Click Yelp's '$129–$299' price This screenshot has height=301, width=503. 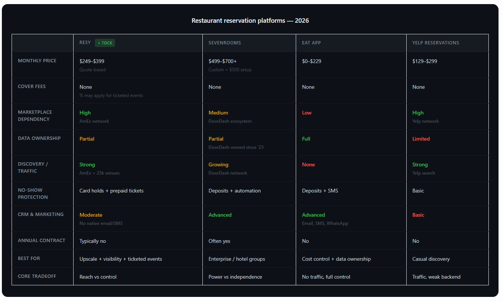[x=425, y=61]
